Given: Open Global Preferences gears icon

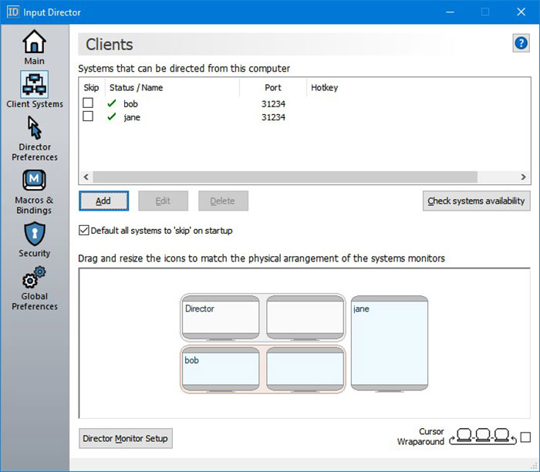Looking at the screenshot, I should [34, 278].
